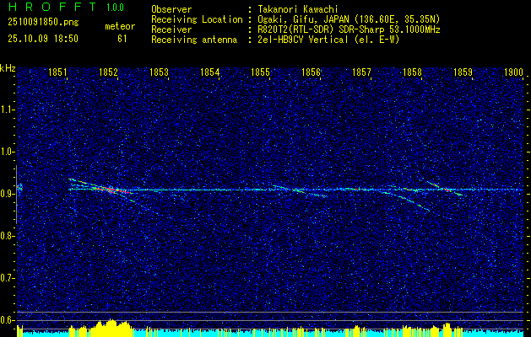Select the 1.1 frequency axis label

click(8, 110)
